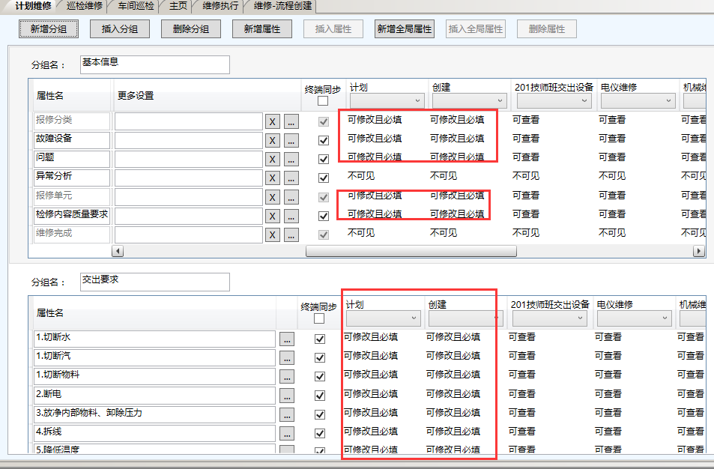Click ellipsis button beside 2.断电 attribute
Screen dimensions: 714x469
pos(287,396)
